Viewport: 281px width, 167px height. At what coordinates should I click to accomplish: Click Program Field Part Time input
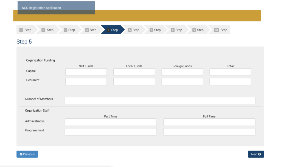[x=111, y=132]
